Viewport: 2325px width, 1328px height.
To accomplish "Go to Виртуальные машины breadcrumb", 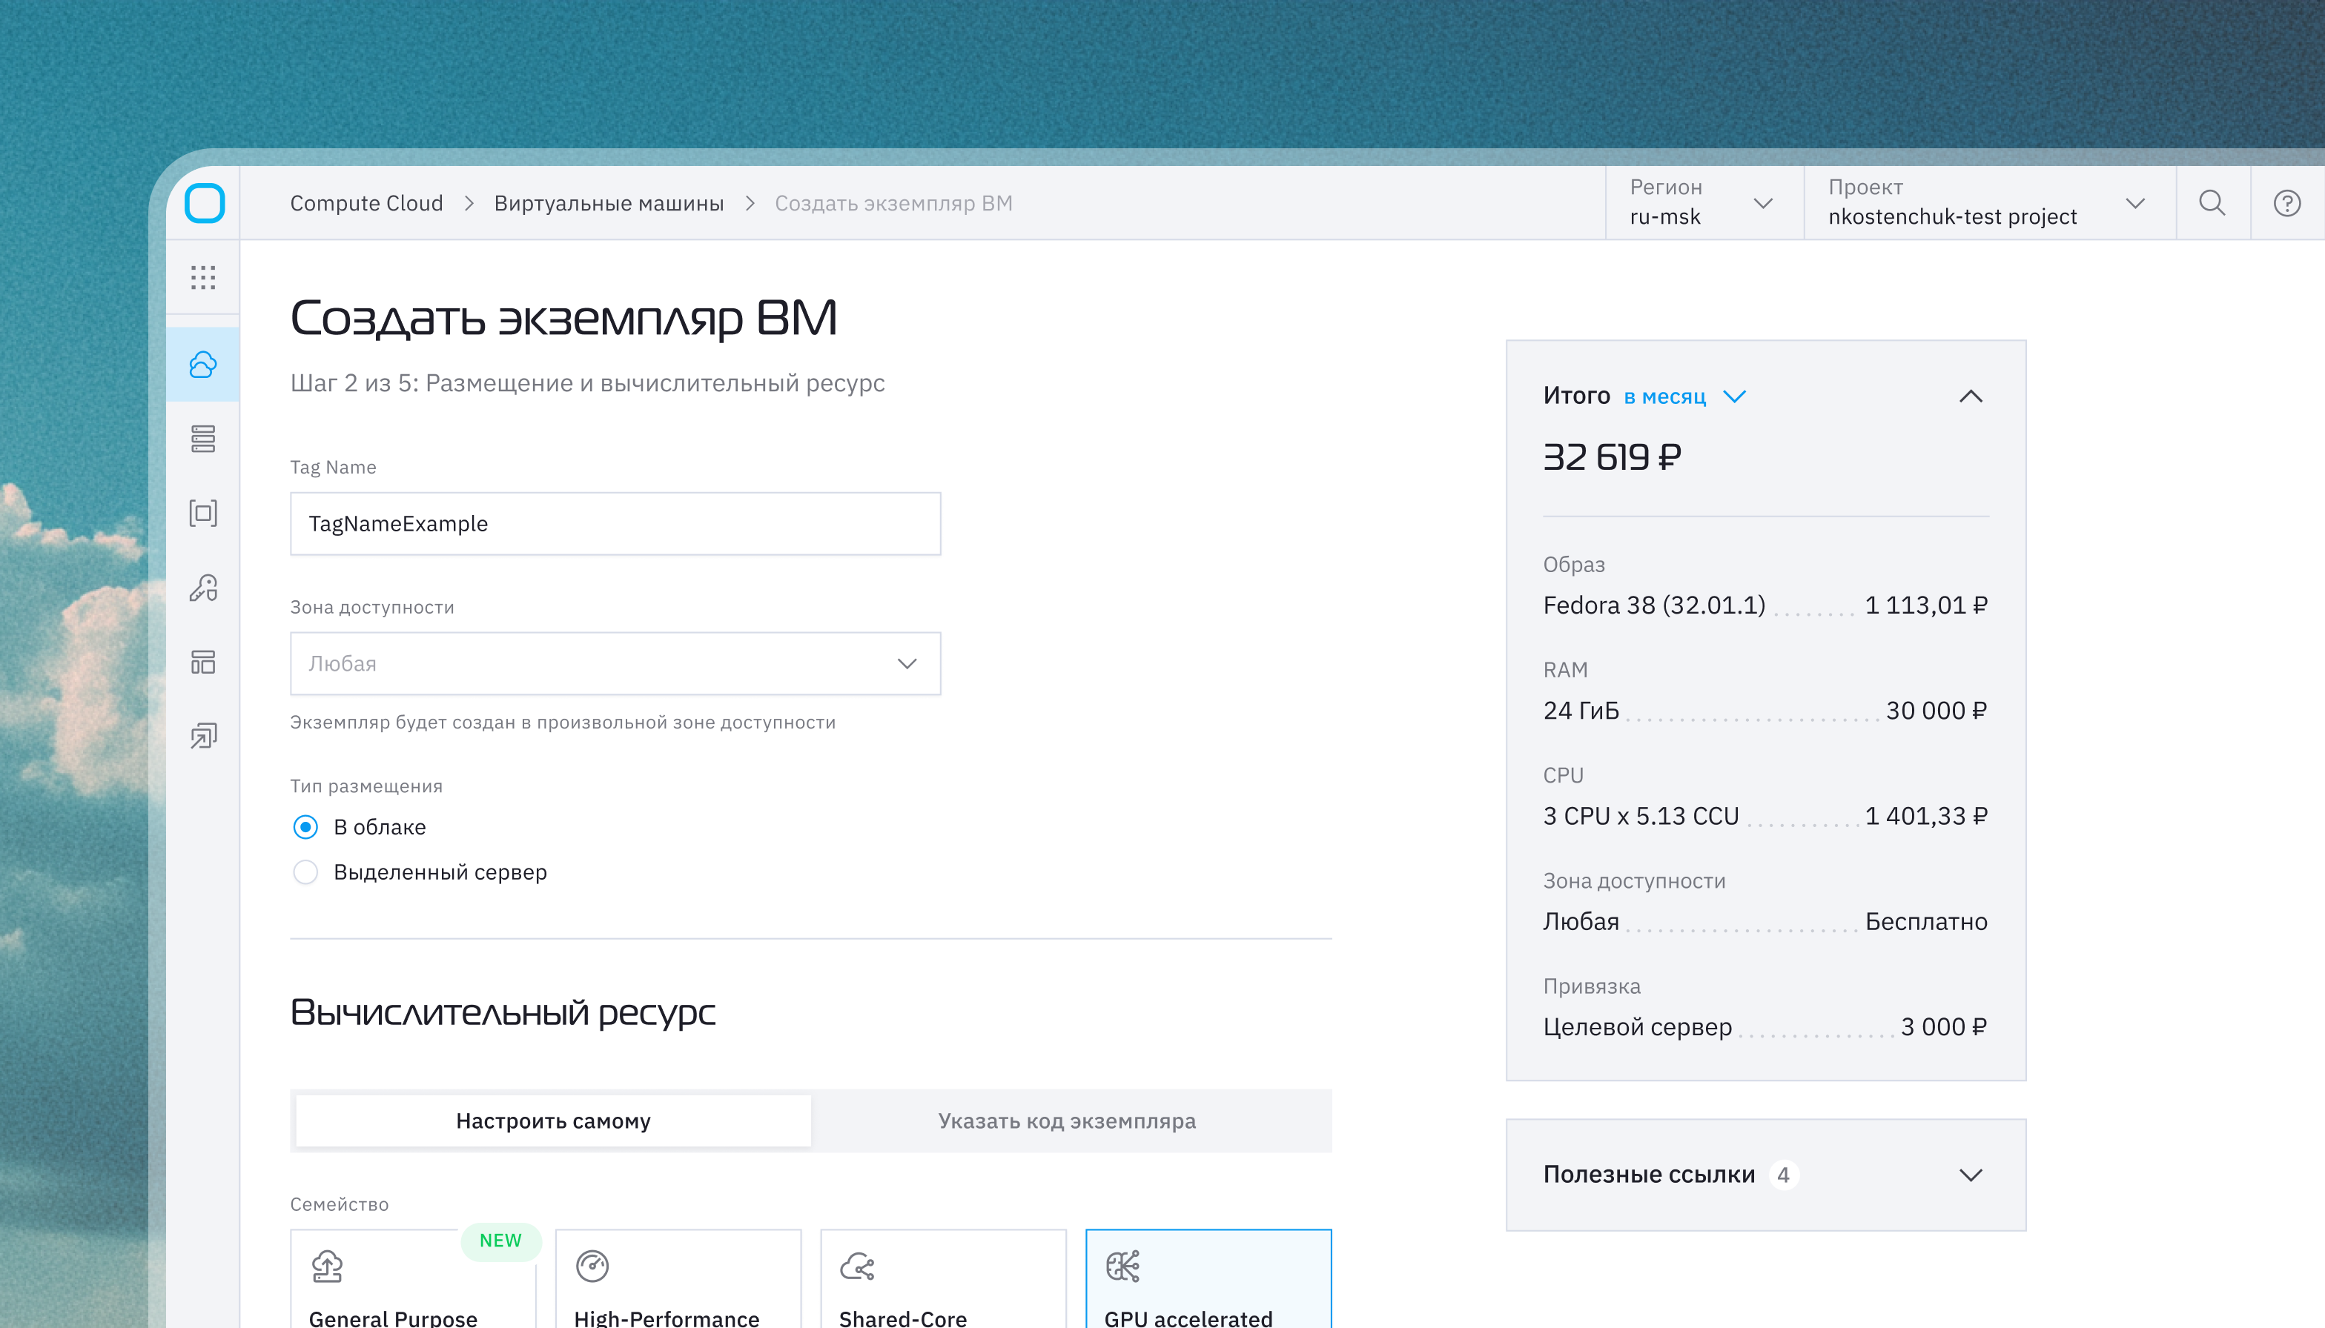I will tap(609, 202).
